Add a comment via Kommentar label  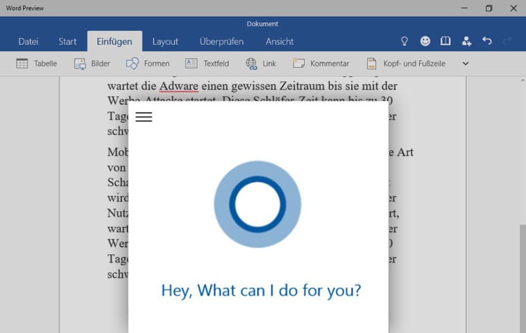329,63
